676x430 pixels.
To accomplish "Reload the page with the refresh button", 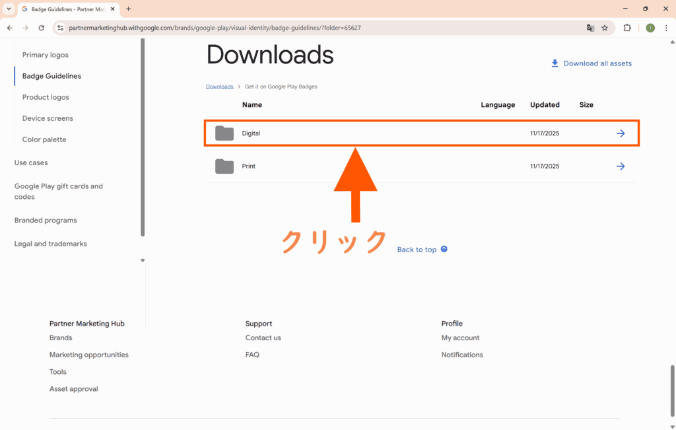I will (x=42, y=28).
